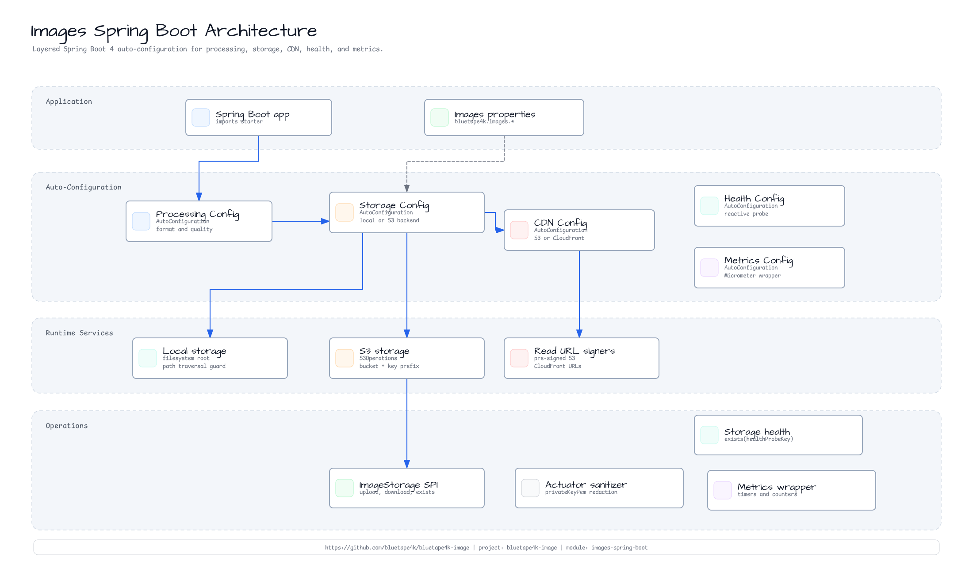The height and width of the screenshot is (583, 973).
Task: Click the red CDN Config node icon
Action: [x=519, y=230]
